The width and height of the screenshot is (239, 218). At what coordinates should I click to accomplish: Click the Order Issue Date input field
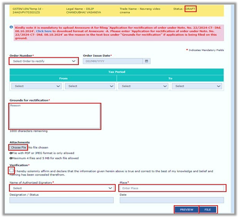point(113,61)
